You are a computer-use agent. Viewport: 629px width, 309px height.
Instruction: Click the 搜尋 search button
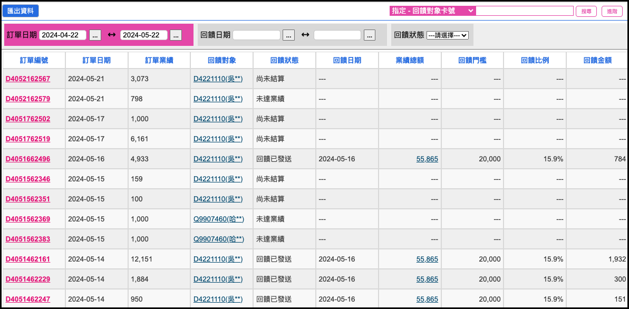point(586,11)
